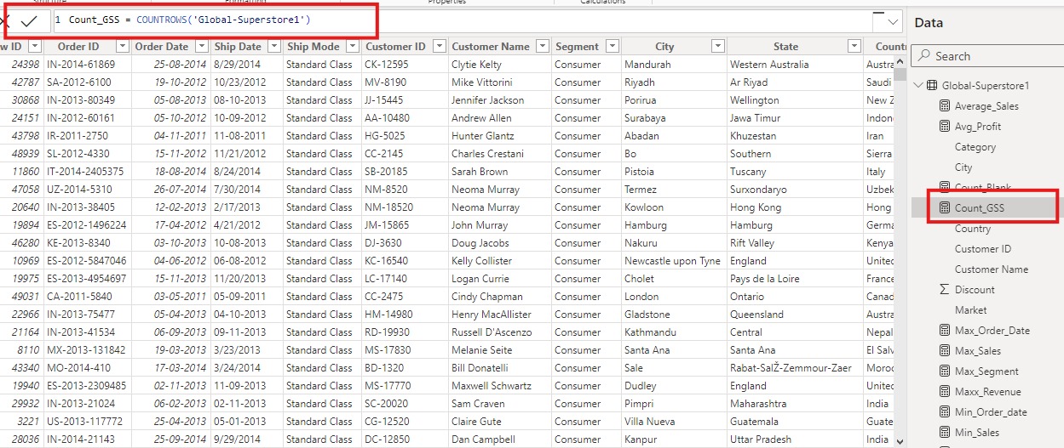Click state cell Pays de la Loire
This screenshot has width=1064, height=448.
[x=770, y=279]
